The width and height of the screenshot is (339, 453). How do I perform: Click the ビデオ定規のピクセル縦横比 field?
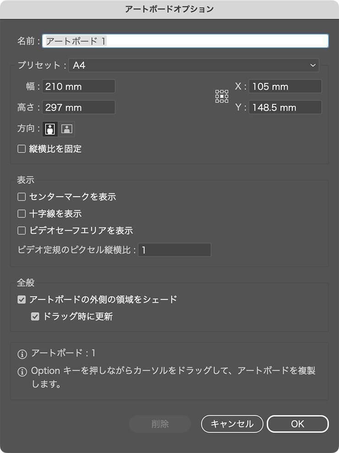tap(174, 250)
